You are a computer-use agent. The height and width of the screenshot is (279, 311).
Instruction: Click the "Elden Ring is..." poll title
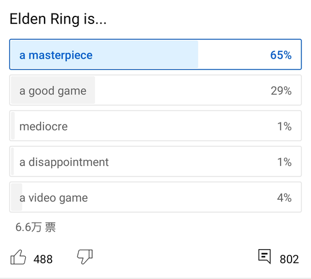tap(58, 19)
